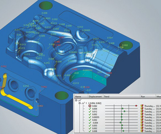Viewport: 161px width, 134px height.
Task: Click the 0.011 deviation label on the model
Action: tap(39, 58)
